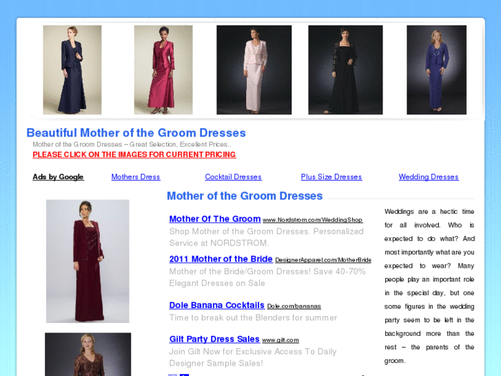The image size is (501, 376).
Task: Click PLEASE CLICK ON THE IMAGES link
Action: (134, 155)
